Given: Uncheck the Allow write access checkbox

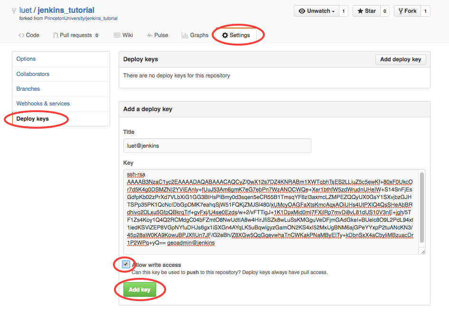Looking at the screenshot, I should click(126, 264).
